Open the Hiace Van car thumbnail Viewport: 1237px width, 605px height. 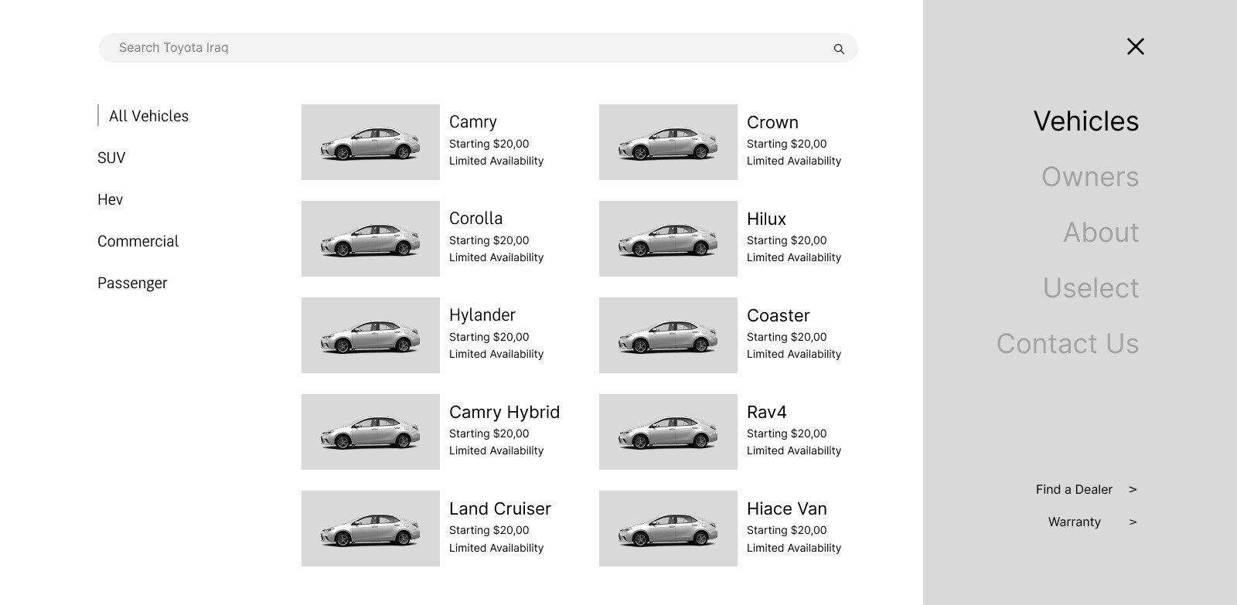pos(668,529)
